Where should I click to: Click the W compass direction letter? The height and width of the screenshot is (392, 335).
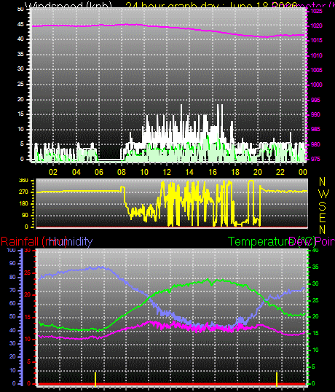click(324, 194)
